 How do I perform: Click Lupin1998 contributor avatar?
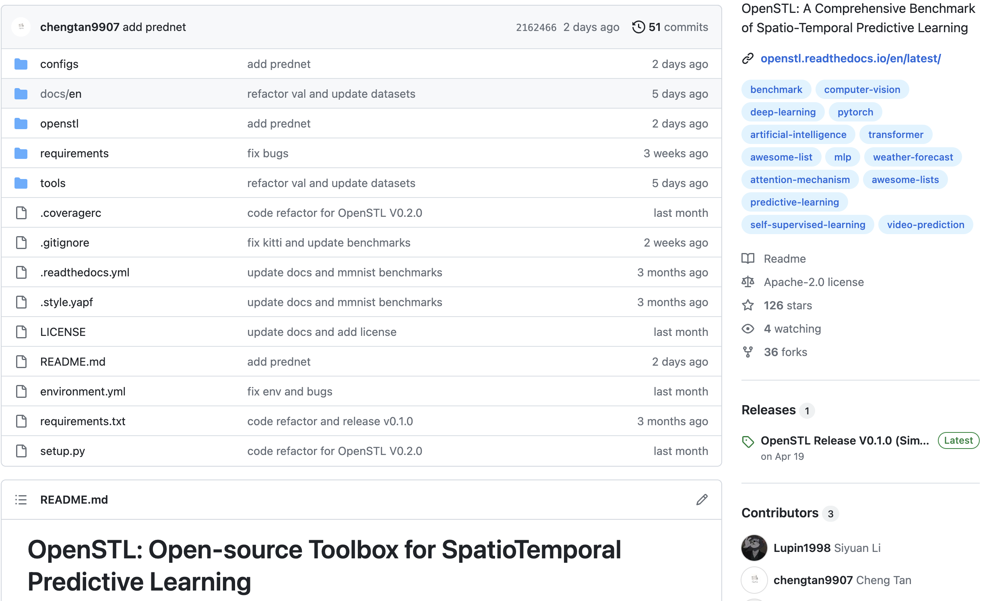tap(754, 548)
